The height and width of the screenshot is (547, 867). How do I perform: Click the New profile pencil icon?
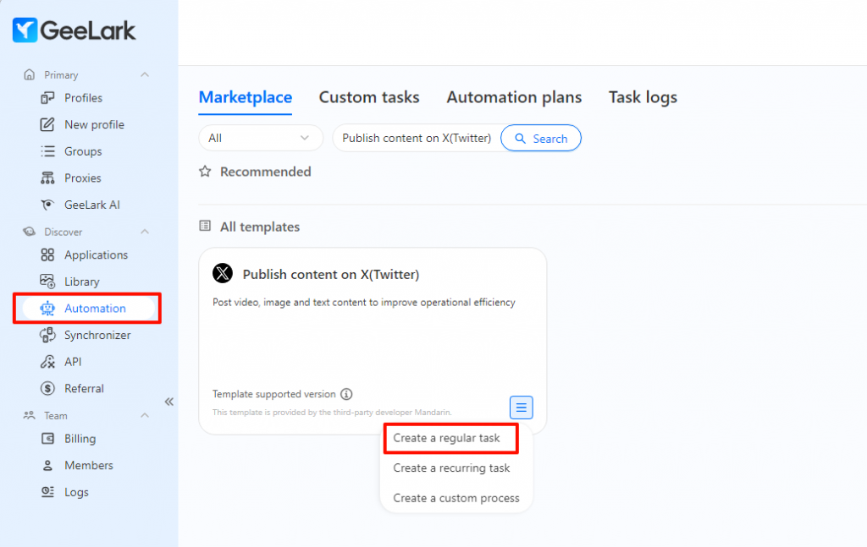47,124
